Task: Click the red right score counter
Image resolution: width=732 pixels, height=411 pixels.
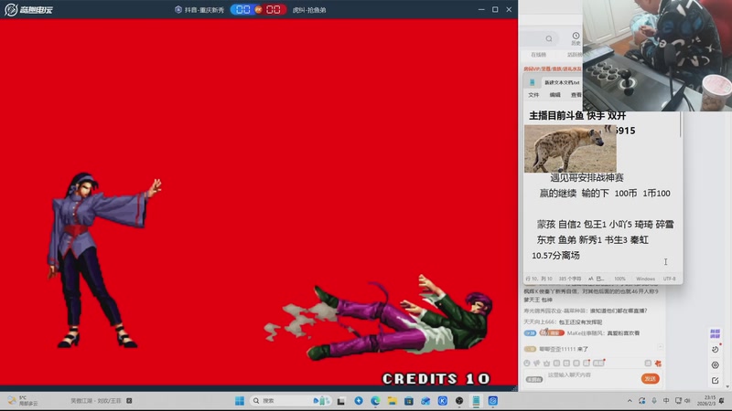Action: 274,10
